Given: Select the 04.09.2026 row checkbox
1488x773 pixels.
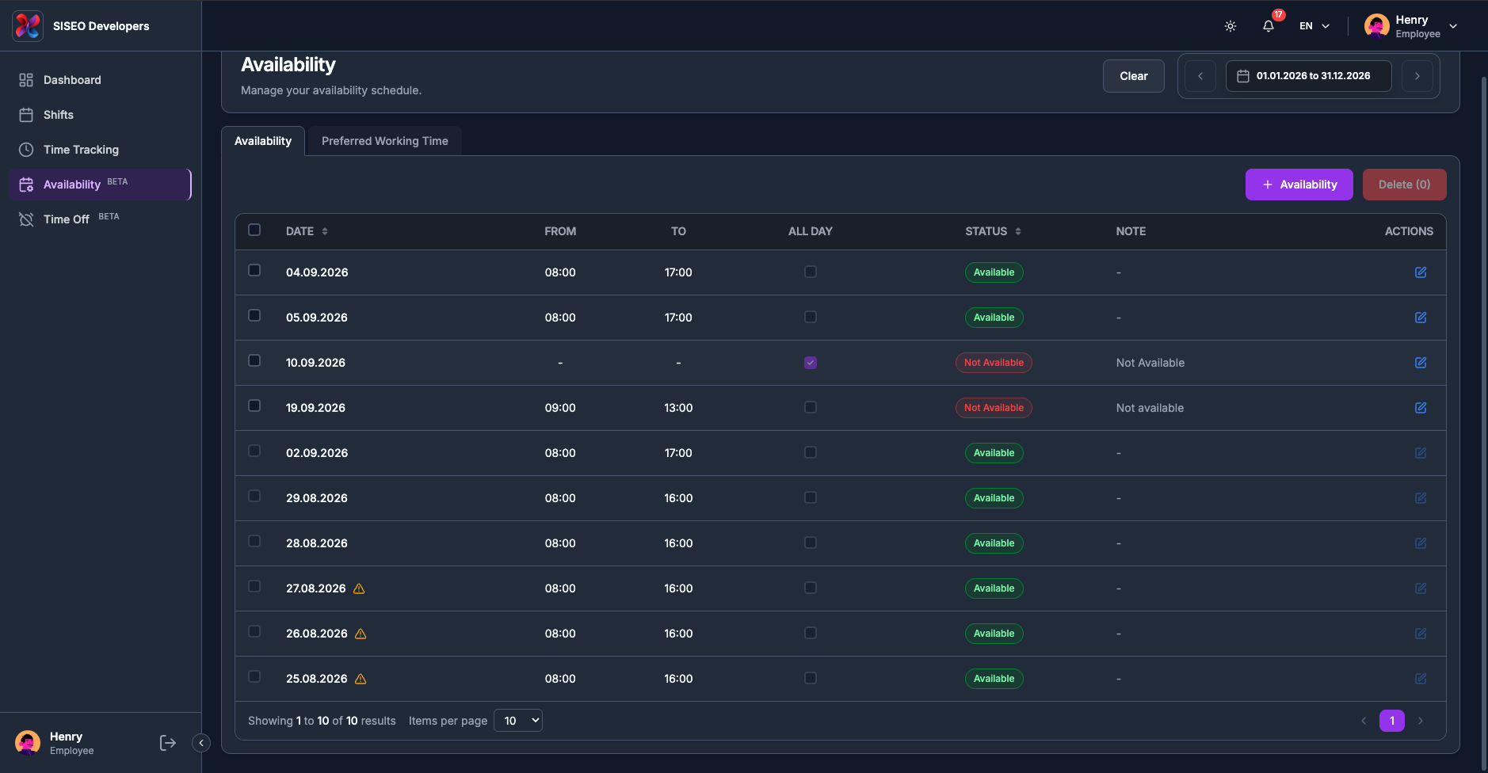Looking at the screenshot, I should [x=254, y=270].
